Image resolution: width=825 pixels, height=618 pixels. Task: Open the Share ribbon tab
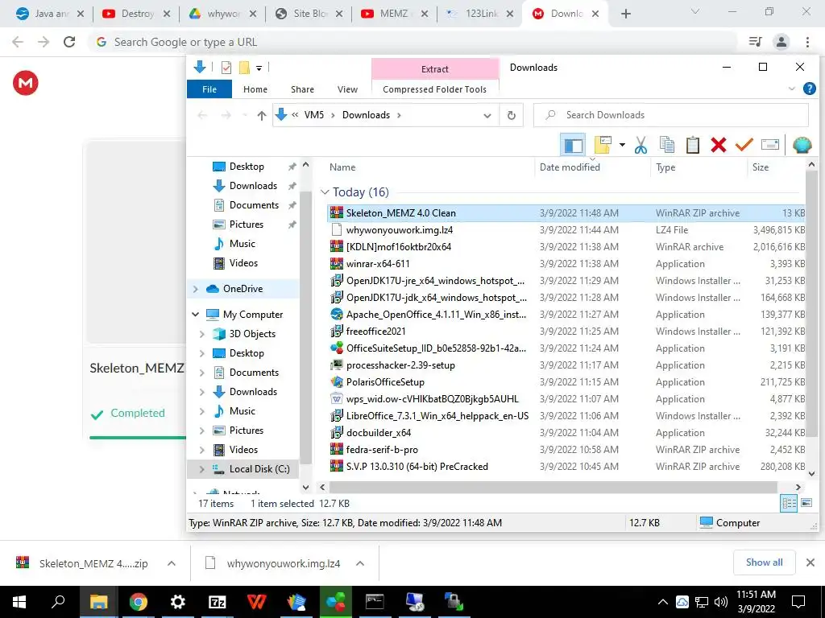[x=303, y=89]
